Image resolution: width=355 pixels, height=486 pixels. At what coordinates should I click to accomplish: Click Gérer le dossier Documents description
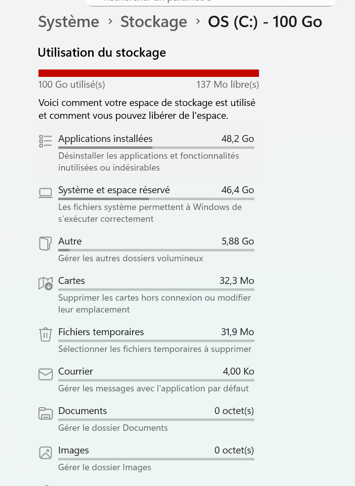tap(113, 428)
